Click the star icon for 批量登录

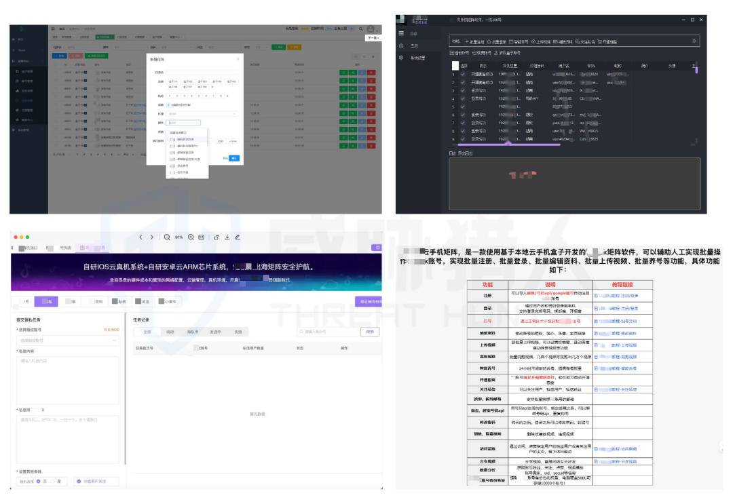[x=489, y=41]
